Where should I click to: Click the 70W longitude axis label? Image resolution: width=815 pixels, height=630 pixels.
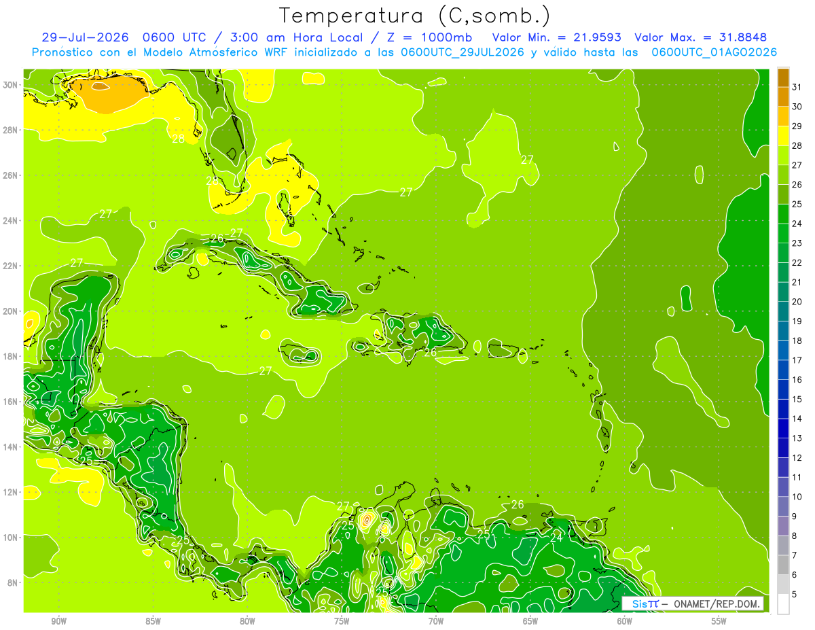(436, 621)
